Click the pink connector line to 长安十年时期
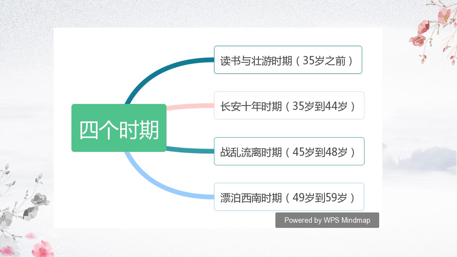This screenshot has width=457, height=257. [x=190, y=107]
